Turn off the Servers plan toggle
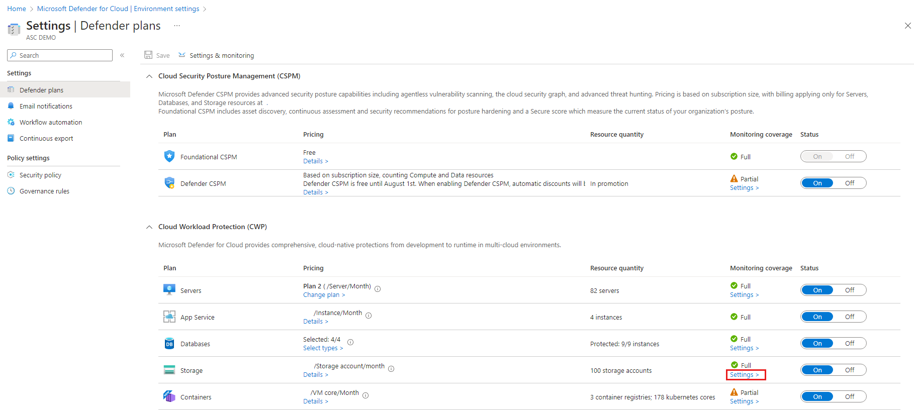914x410 pixels. click(850, 290)
